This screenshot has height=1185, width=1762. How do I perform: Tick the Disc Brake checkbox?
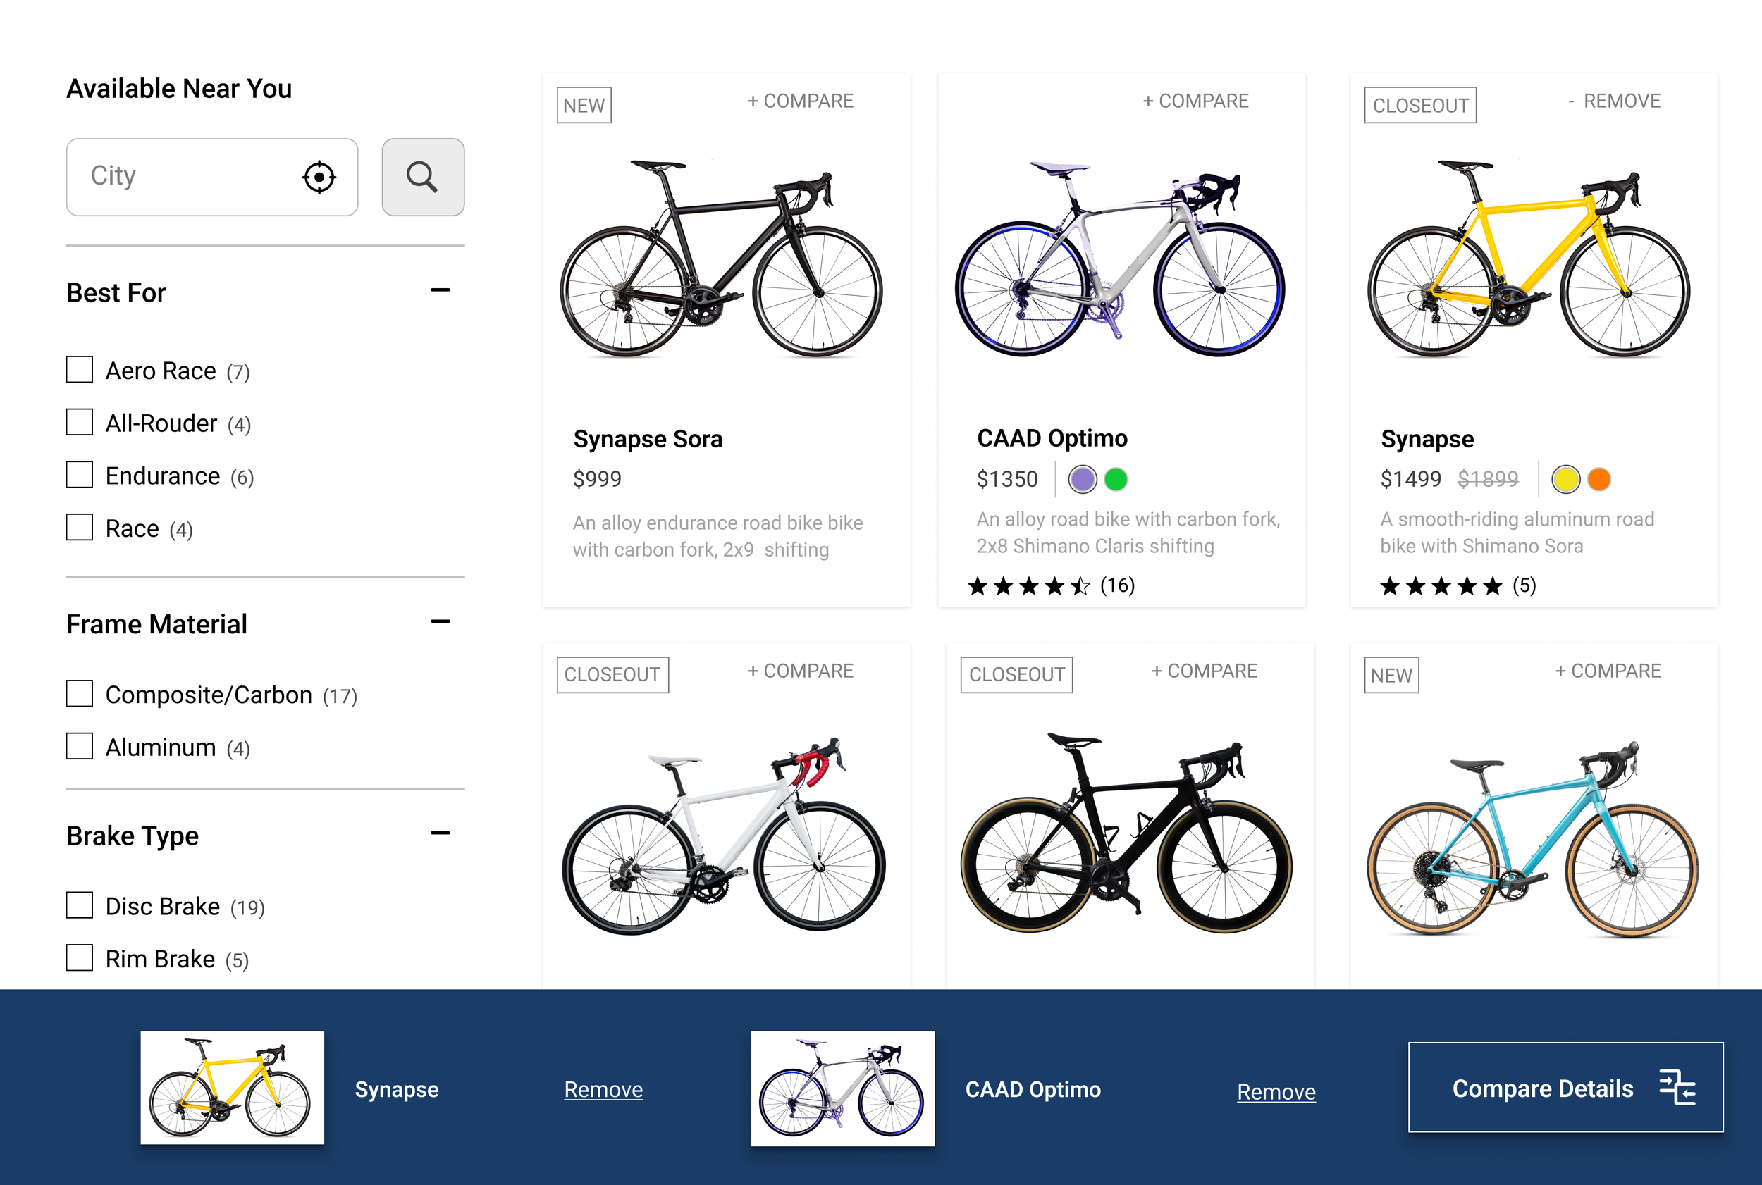point(80,905)
